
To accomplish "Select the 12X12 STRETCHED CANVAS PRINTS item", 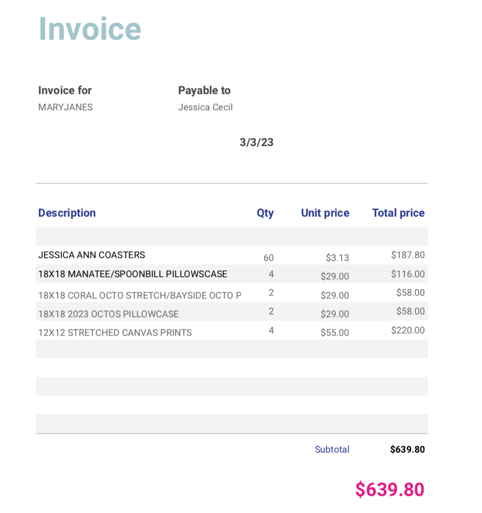I will coord(115,333).
